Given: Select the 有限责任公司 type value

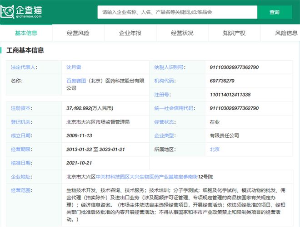Looking at the screenshot, I should point(225,135).
